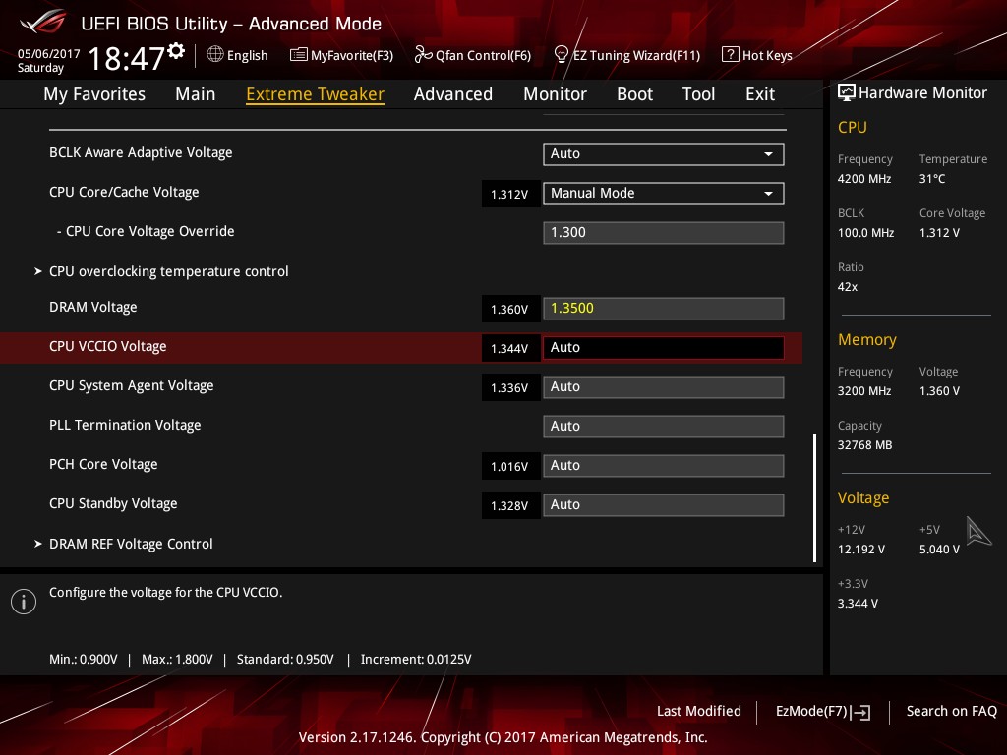Click the CPU Core Voltage Override field
Viewport: 1007px width, 755px height.
coord(664,232)
